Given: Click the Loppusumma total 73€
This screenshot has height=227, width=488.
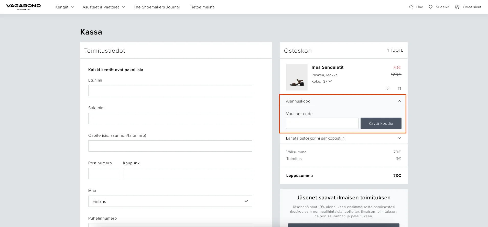Looking at the screenshot, I should (x=397, y=176).
